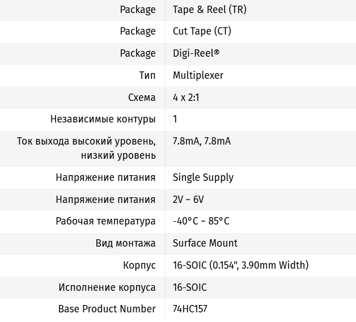Select the 4 x 2:1 circuit value
This screenshot has width=356, height=322.
tap(186, 98)
